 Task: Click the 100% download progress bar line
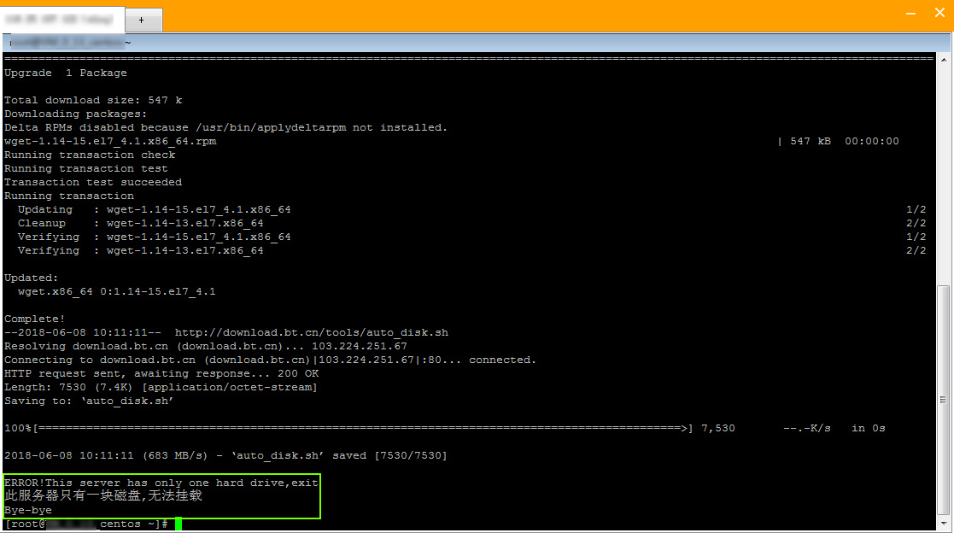[445, 428]
